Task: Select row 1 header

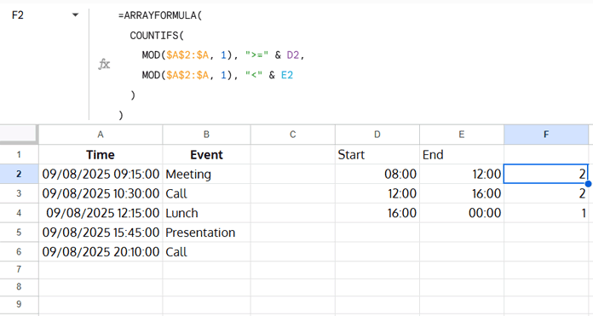Action: pyautogui.click(x=19, y=155)
